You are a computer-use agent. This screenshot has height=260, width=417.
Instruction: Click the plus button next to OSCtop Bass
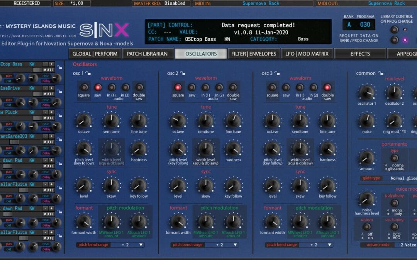(x=51, y=64)
